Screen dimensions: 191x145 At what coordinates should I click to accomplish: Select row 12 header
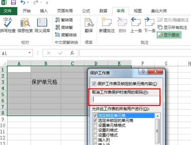click(x=3, y=137)
